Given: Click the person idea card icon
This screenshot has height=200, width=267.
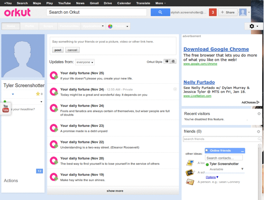Looking at the screenshot, I should pyautogui.click(x=190, y=182).
